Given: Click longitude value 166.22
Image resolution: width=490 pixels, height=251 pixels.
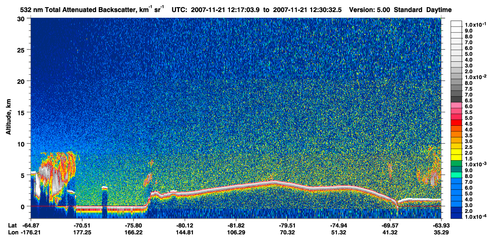Looking at the screenshot, I should coord(133,233).
